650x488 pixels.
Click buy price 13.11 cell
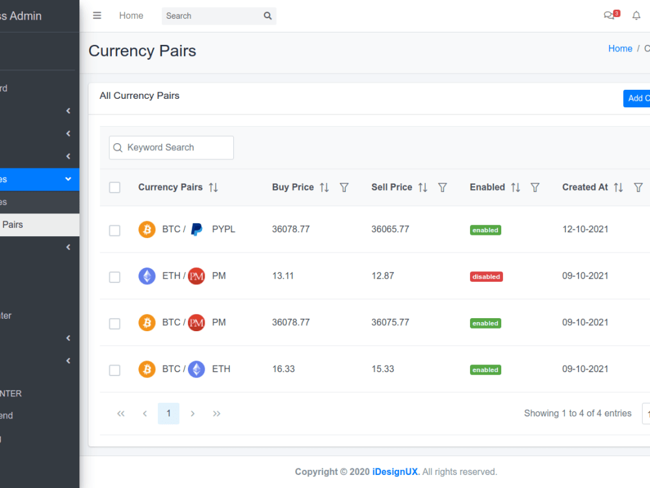pyautogui.click(x=283, y=275)
